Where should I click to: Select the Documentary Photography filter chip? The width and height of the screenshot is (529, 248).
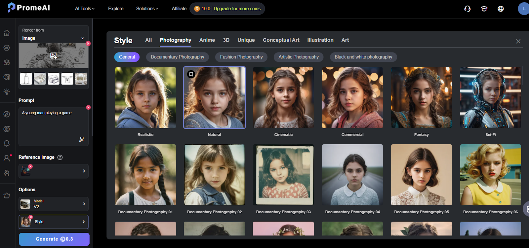click(178, 57)
